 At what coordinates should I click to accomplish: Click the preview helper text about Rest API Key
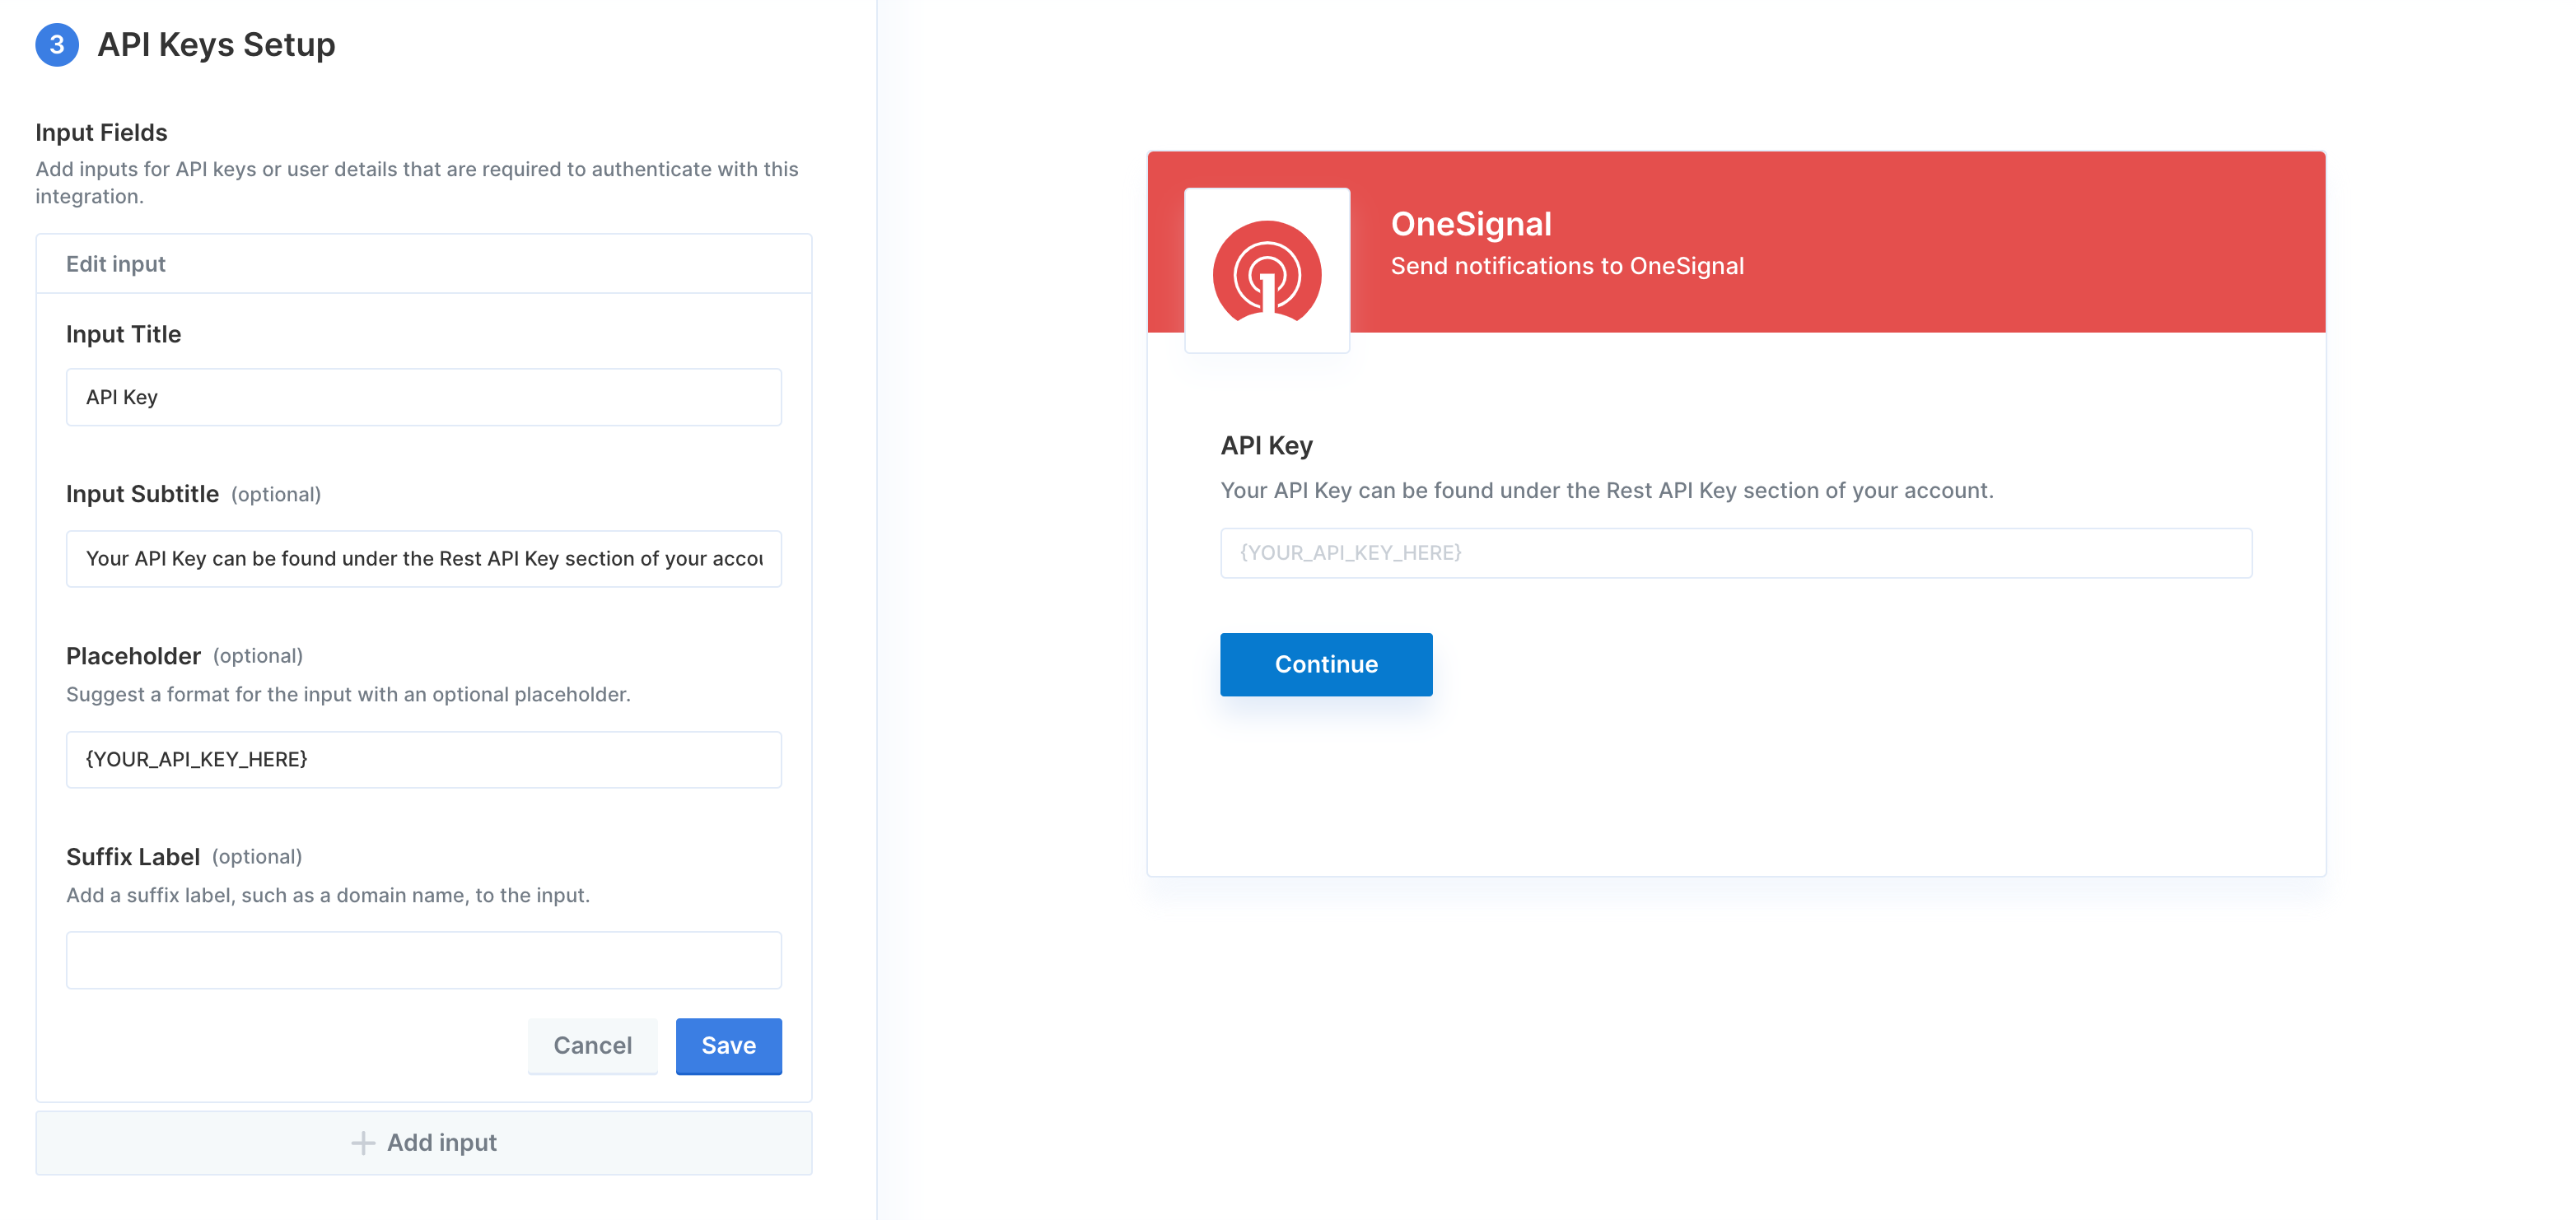point(1607,491)
